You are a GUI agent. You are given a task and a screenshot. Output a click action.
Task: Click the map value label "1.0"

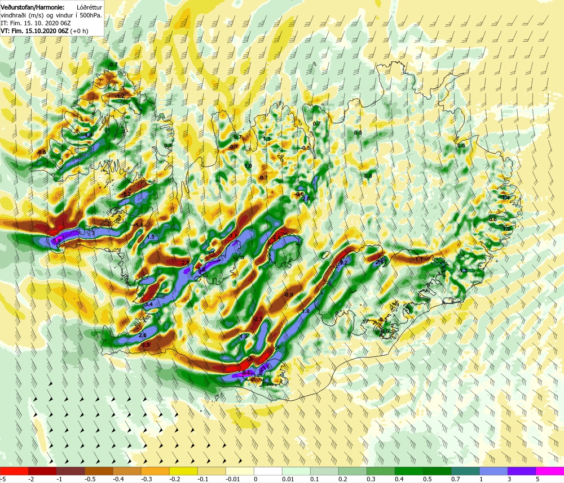click(x=248, y=166)
